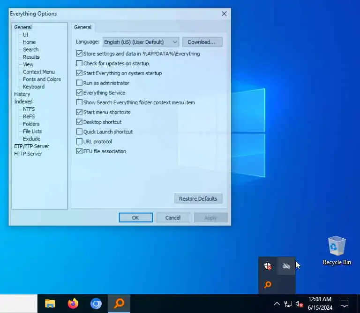Click the Everything search taskbar icon
This screenshot has width=360, height=313.
click(x=119, y=304)
